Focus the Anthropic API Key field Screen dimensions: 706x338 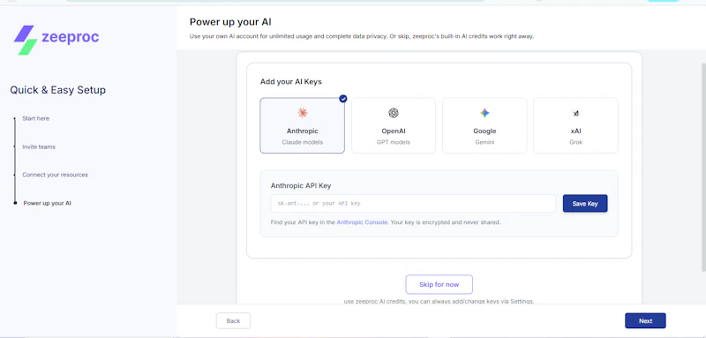point(413,204)
